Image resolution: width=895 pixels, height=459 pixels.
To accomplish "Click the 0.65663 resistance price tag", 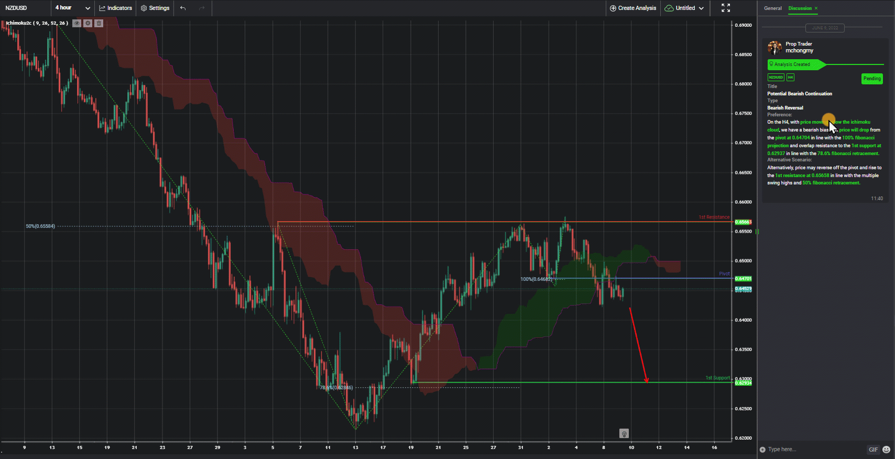I will tap(743, 222).
